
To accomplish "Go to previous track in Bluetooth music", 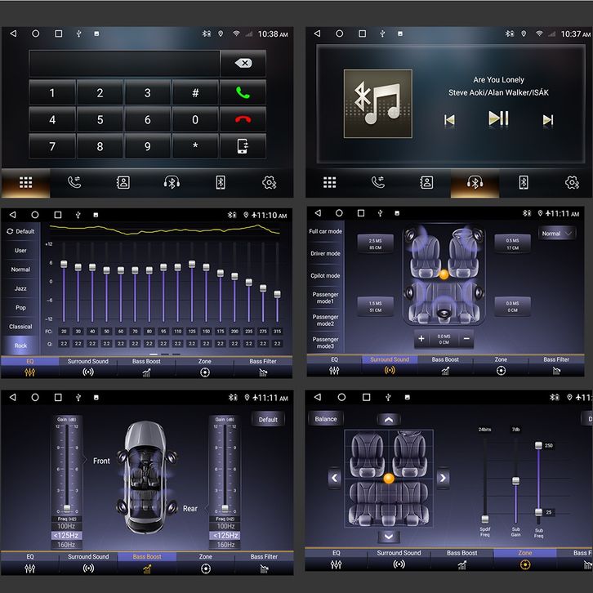I will [x=448, y=120].
